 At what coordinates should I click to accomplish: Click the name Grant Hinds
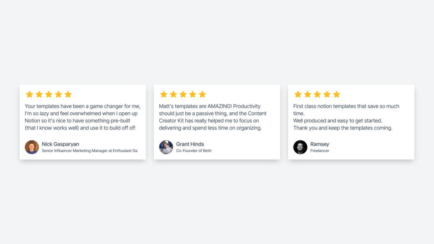point(190,144)
